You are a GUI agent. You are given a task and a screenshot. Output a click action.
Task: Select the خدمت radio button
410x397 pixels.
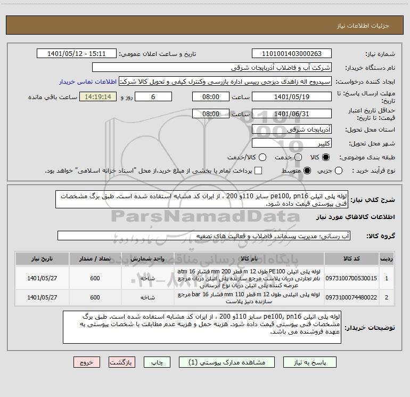[x=298, y=157]
